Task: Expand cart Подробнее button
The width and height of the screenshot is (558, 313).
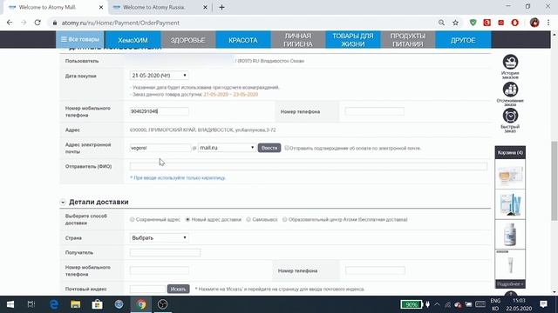Action: pyautogui.click(x=510, y=284)
